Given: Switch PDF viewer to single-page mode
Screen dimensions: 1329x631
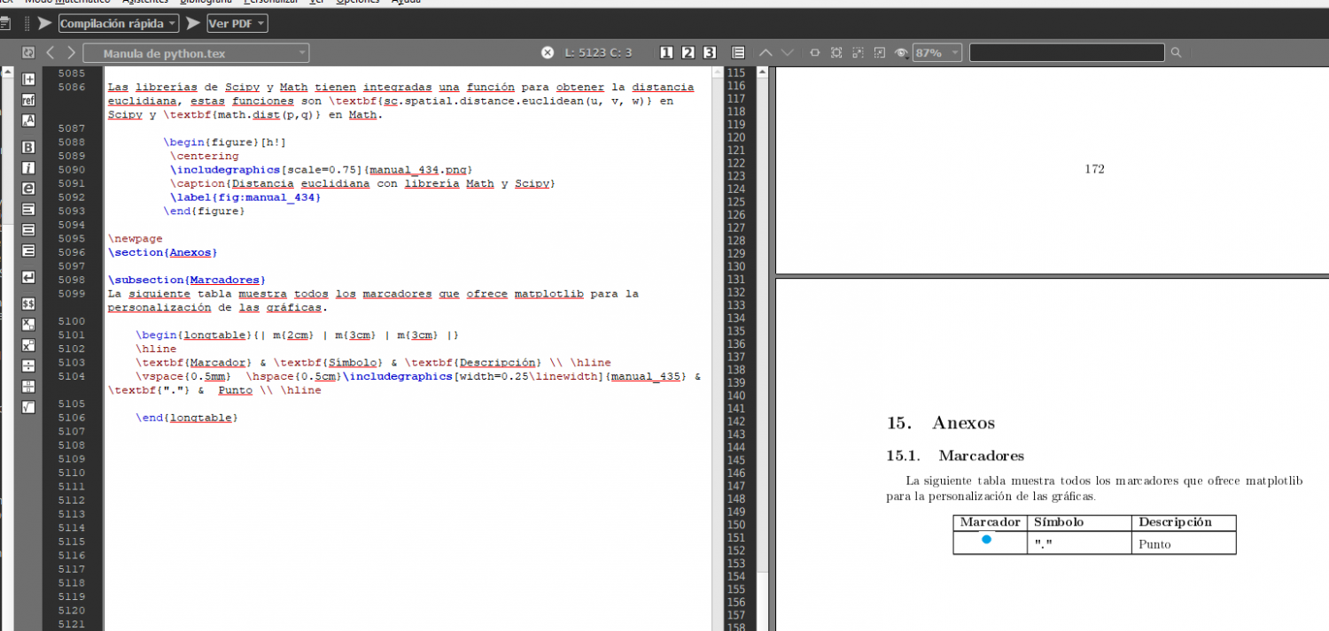Looking at the screenshot, I should (x=665, y=52).
